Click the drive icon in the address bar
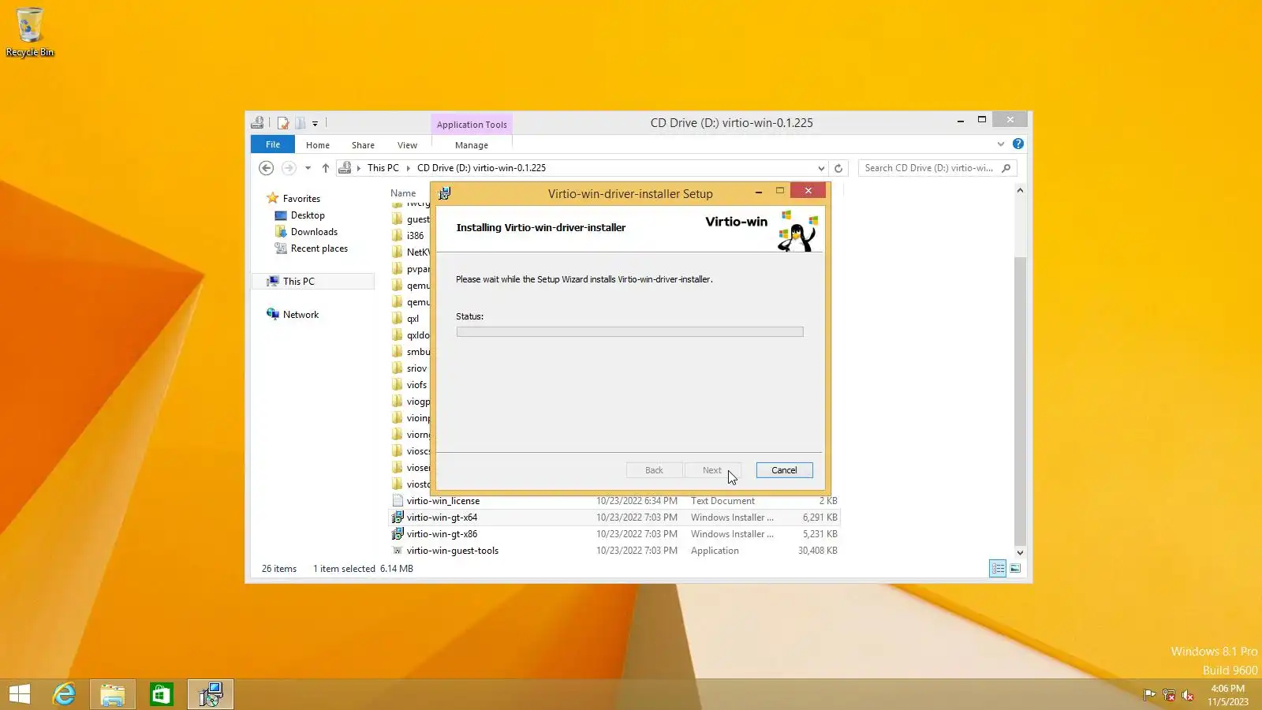Image resolution: width=1262 pixels, height=710 pixels. [345, 168]
